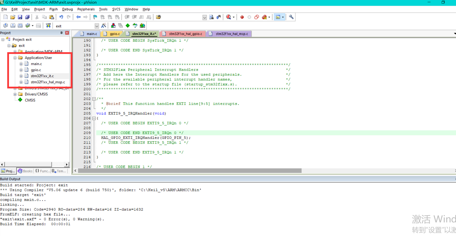Save the current file via floppy icon
This screenshot has width=456, height=236.
(20, 17)
